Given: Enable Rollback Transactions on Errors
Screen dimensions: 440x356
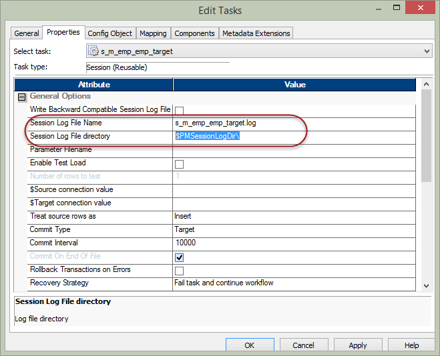Looking at the screenshot, I should pos(180,271).
